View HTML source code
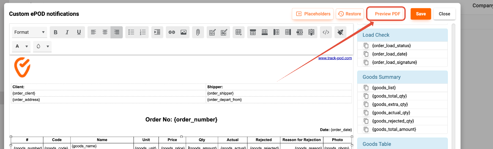 coord(326,32)
